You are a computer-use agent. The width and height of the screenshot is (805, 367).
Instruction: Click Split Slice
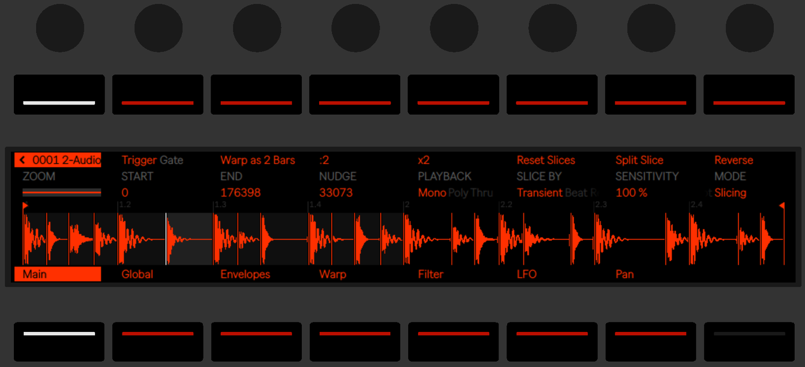click(639, 160)
